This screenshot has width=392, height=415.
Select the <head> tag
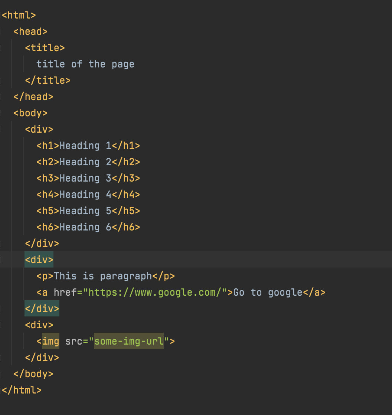pyautogui.click(x=30, y=31)
